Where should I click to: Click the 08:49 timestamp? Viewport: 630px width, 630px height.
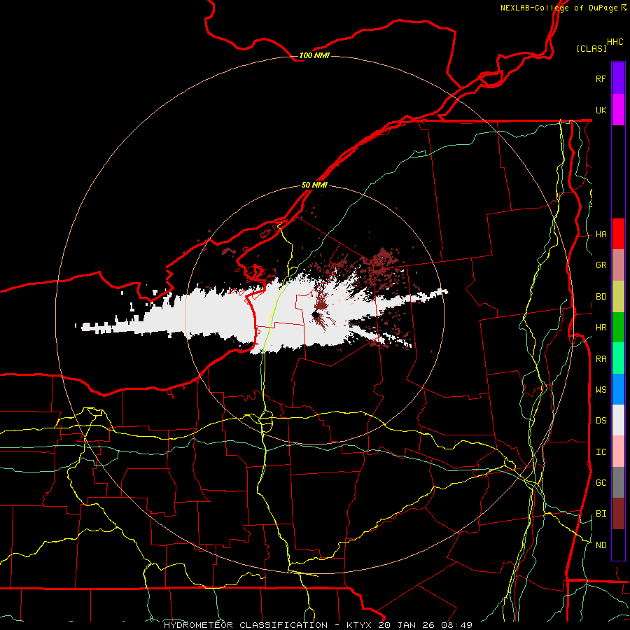456,625
